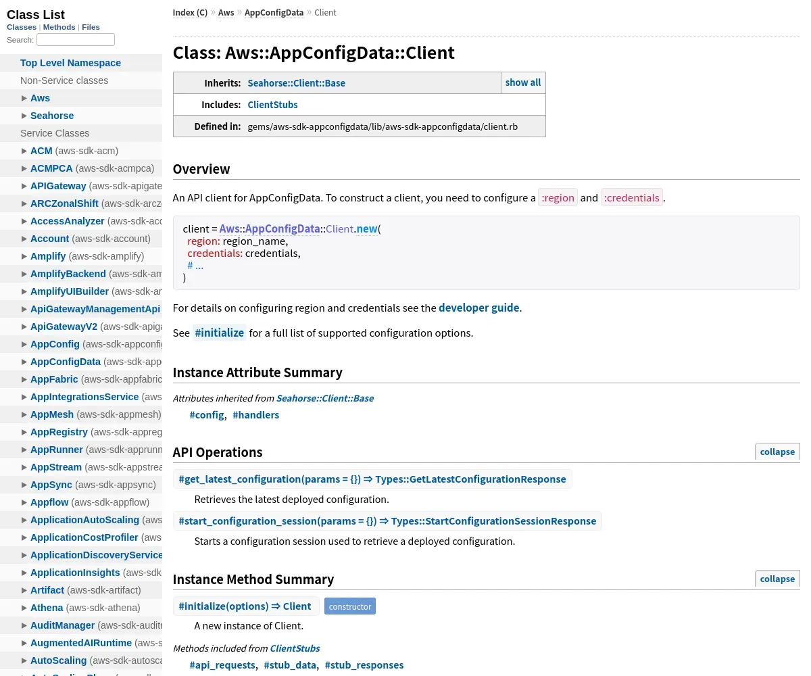Screen dimensions: 811x676
Task: Expand the Athena class arrow
Action: tap(24, 608)
